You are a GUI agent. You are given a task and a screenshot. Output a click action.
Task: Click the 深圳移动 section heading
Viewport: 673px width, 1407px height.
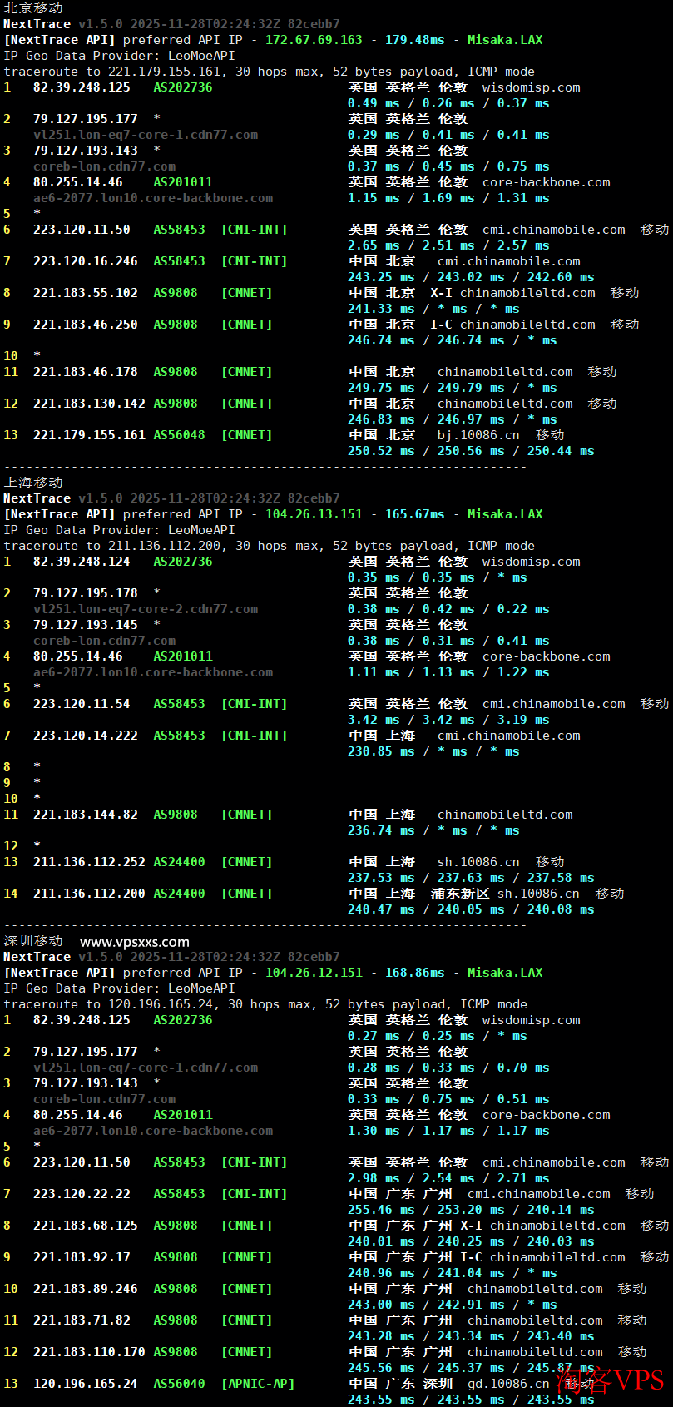[x=33, y=940]
